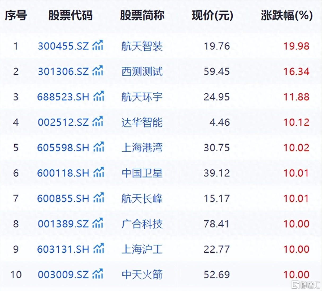The width and height of the screenshot is (322, 291).
Task: Click chart icon beside 600855.SH
Action: [99, 198]
